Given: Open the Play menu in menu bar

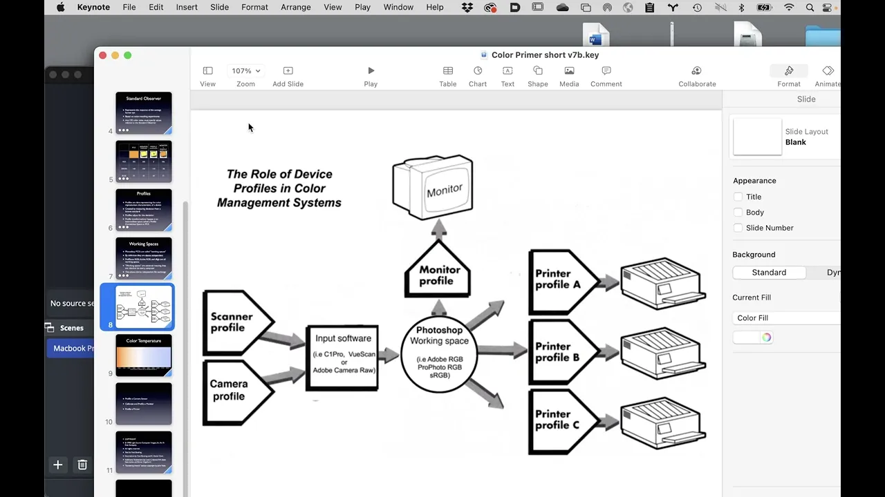Looking at the screenshot, I should tap(362, 7).
